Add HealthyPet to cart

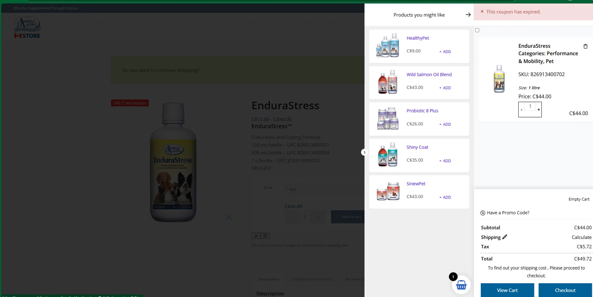point(445,52)
